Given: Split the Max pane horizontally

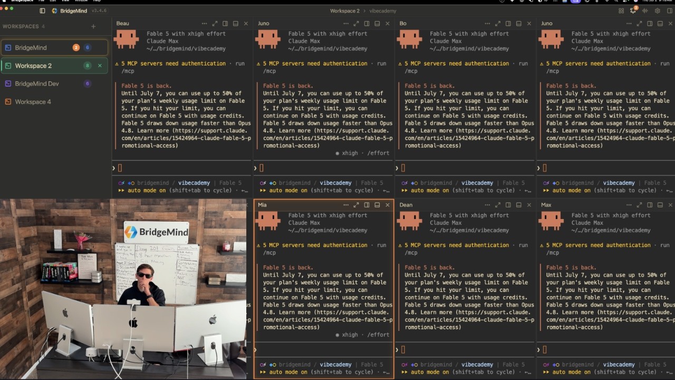Looking at the screenshot, I should pyautogui.click(x=660, y=205).
